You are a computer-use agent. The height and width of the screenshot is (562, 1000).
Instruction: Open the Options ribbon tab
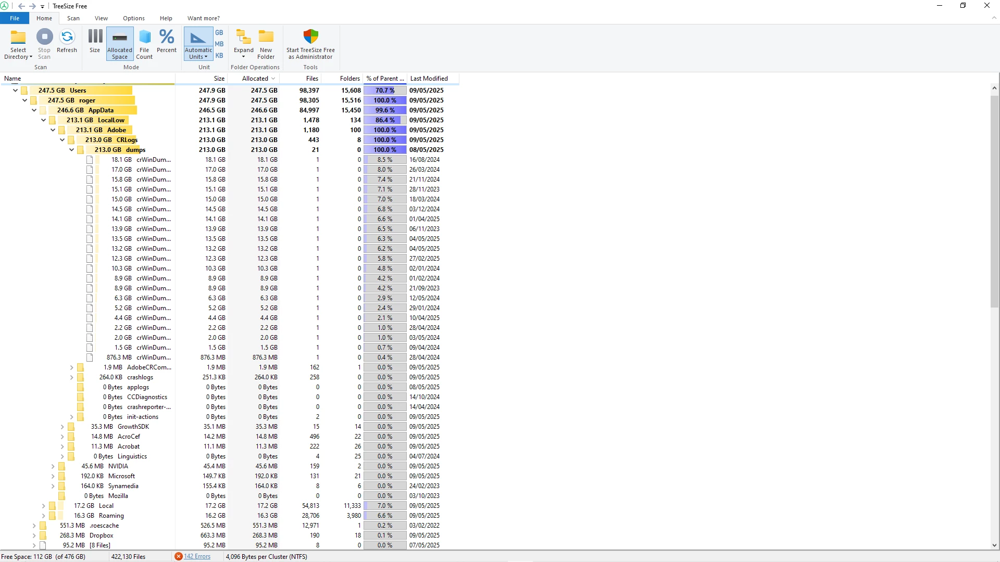pos(134,18)
